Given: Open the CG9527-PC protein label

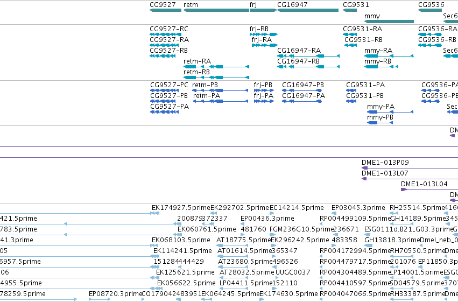Looking at the screenshot, I should pos(169,85).
